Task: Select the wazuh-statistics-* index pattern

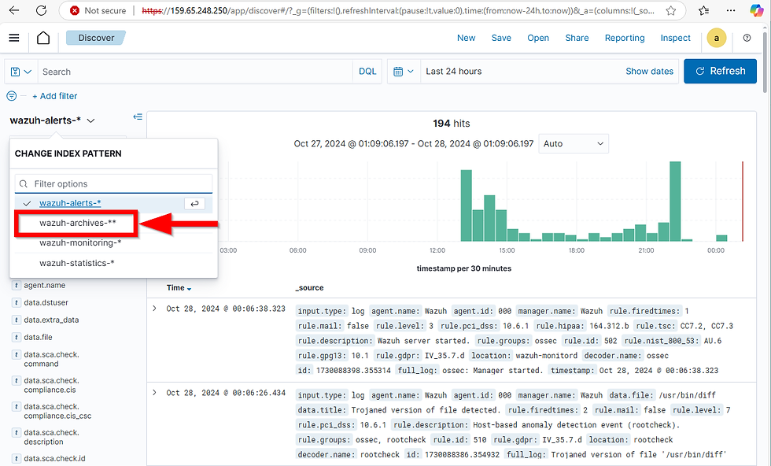Action: (77, 263)
